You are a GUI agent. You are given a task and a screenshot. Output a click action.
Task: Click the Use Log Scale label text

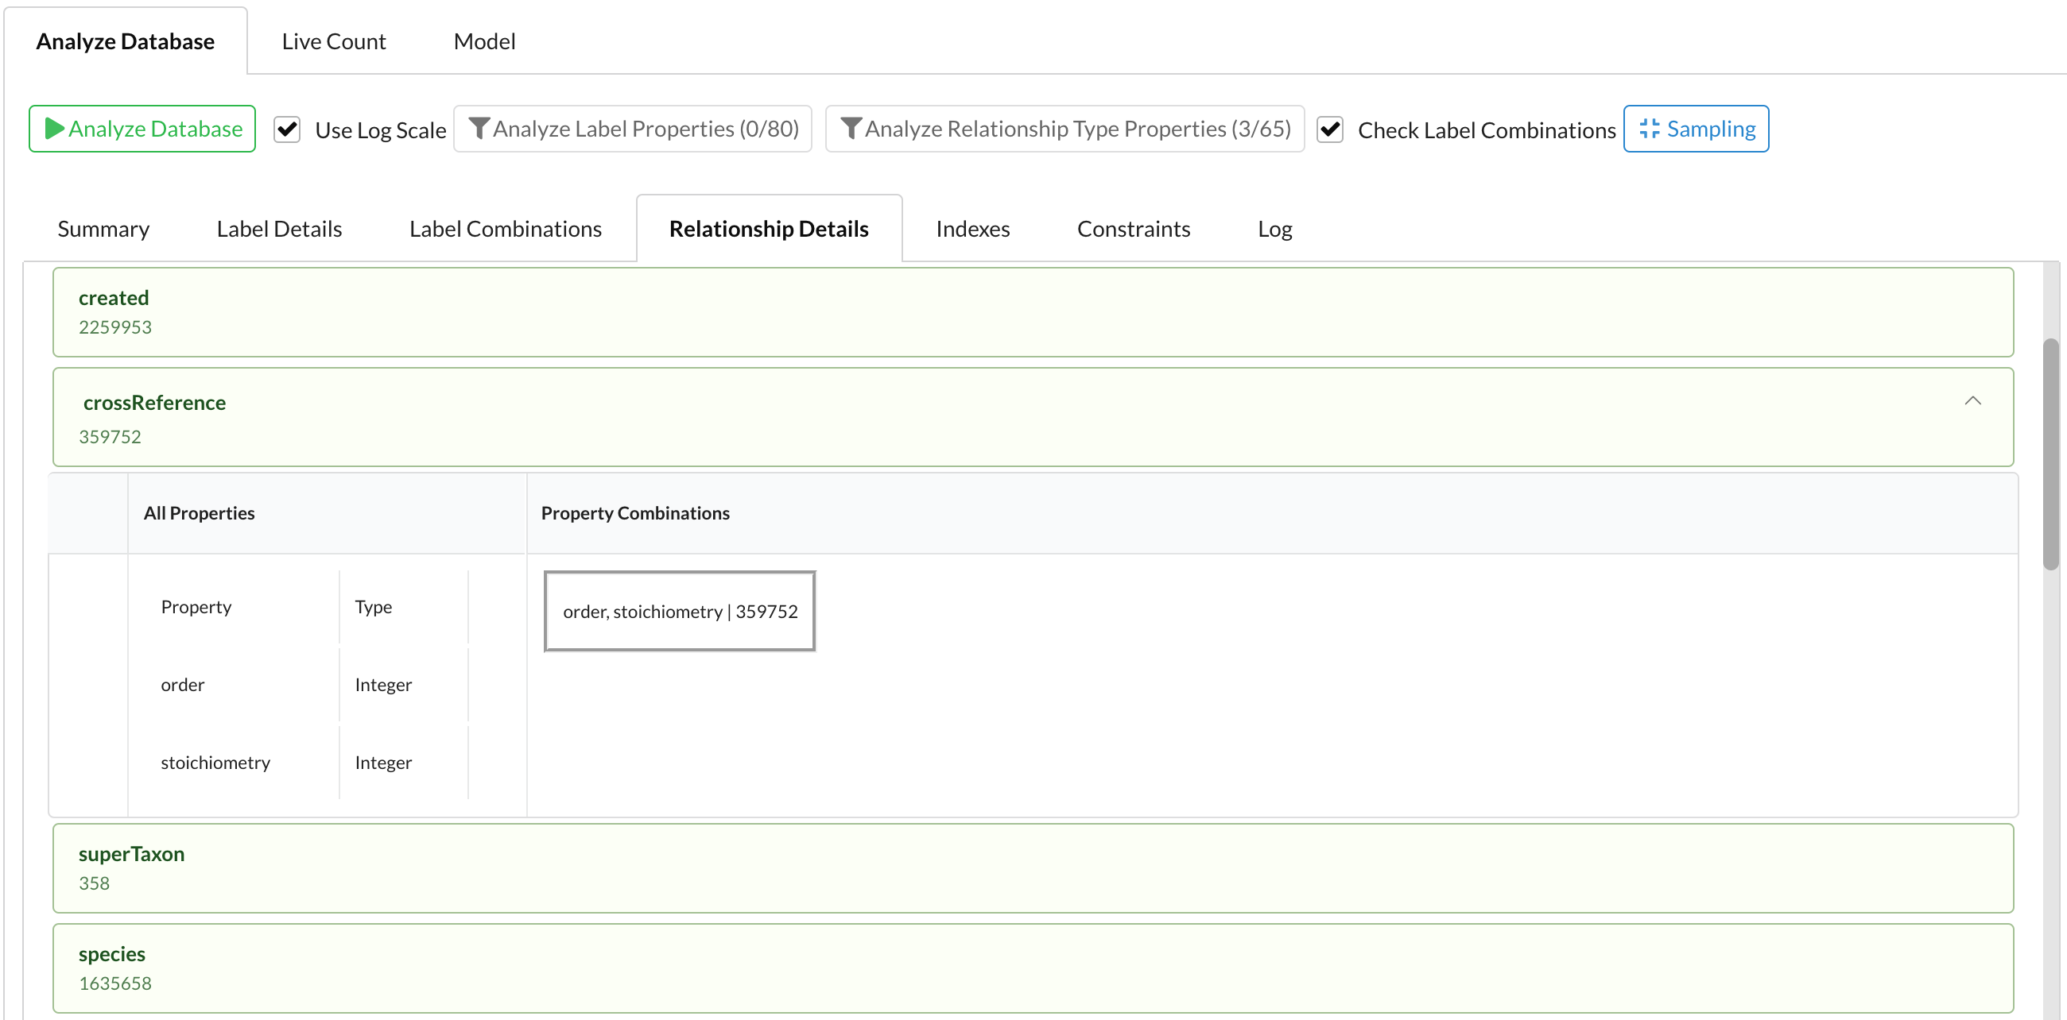click(380, 130)
